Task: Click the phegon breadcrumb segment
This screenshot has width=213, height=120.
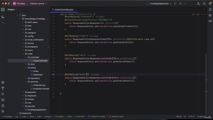Action: click(x=48, y=117)
